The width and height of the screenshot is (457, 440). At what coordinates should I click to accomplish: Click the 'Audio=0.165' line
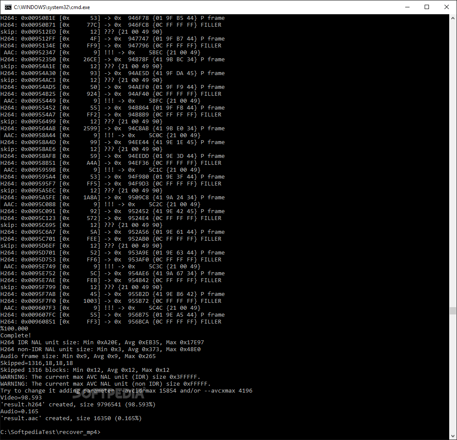19,412
